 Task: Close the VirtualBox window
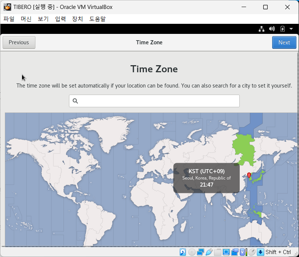(x=287, y=7)
